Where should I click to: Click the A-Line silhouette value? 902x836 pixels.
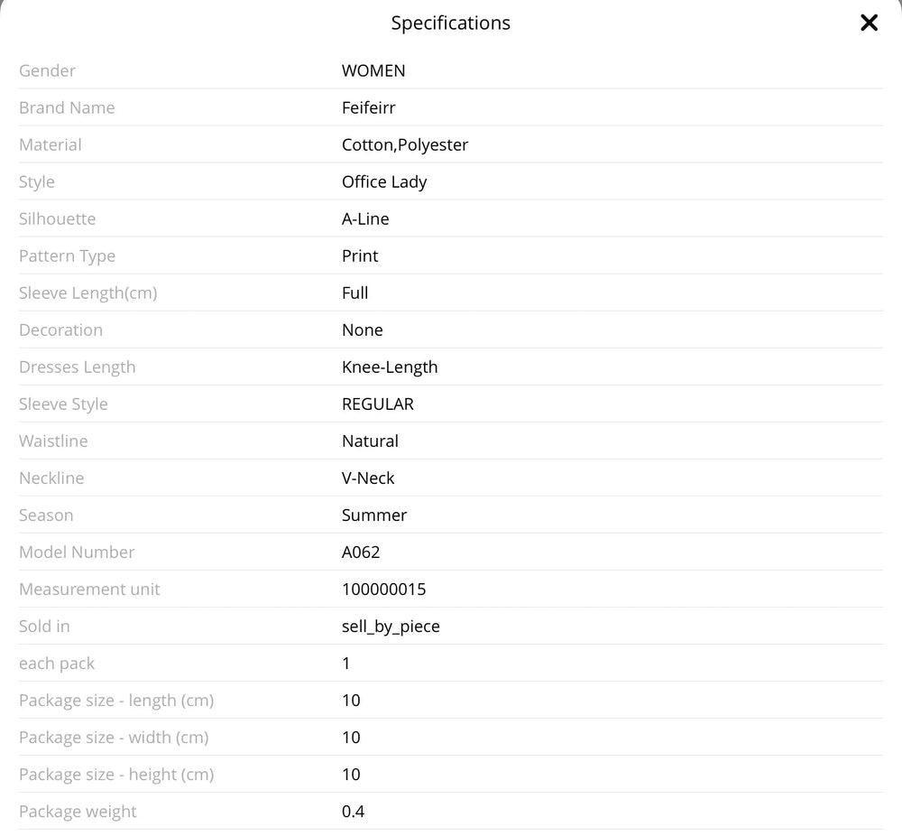364,218
